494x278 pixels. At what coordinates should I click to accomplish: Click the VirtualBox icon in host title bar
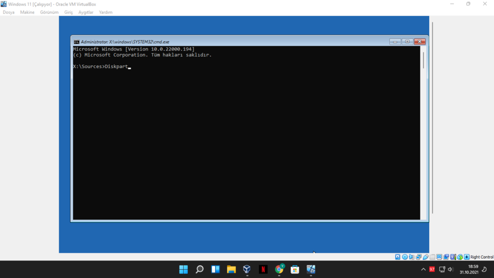click(x=3, y=4)
